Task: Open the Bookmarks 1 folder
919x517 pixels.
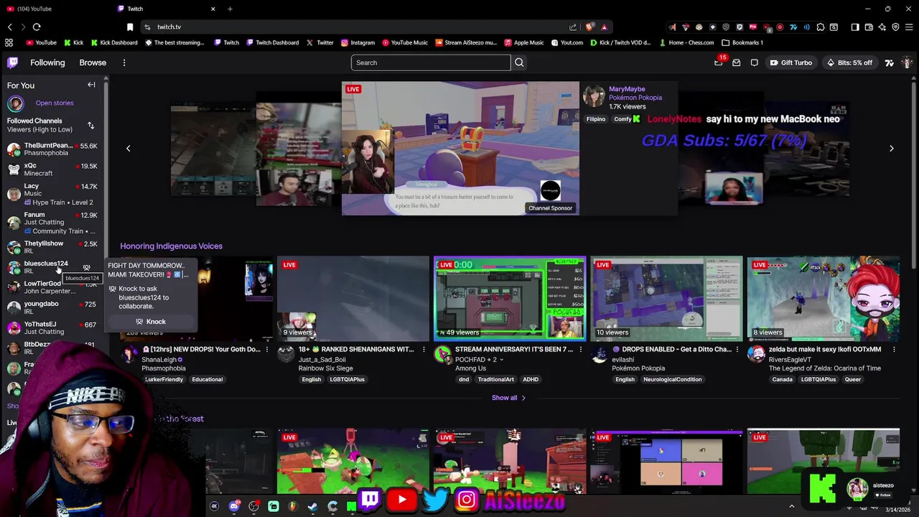Action: [742, 42]
